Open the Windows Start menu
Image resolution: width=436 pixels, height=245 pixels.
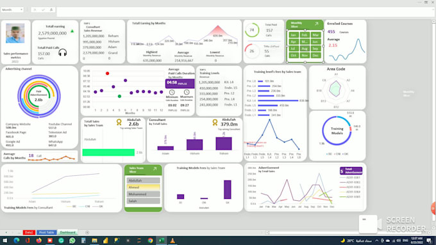(x=4, y=241)
